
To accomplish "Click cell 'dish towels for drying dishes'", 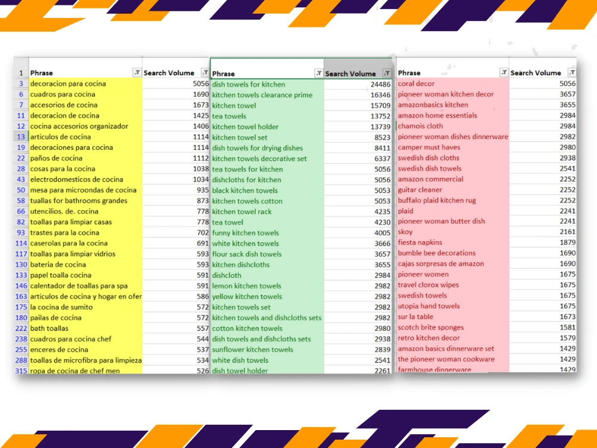I will [x=267, y=148].
